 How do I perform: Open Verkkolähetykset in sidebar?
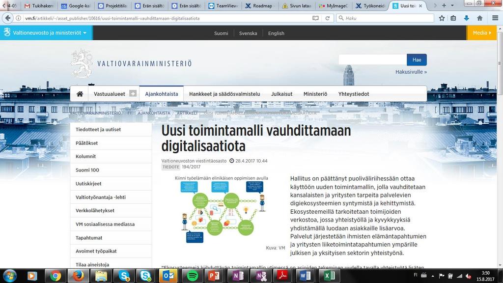click(x=111, y=210)
